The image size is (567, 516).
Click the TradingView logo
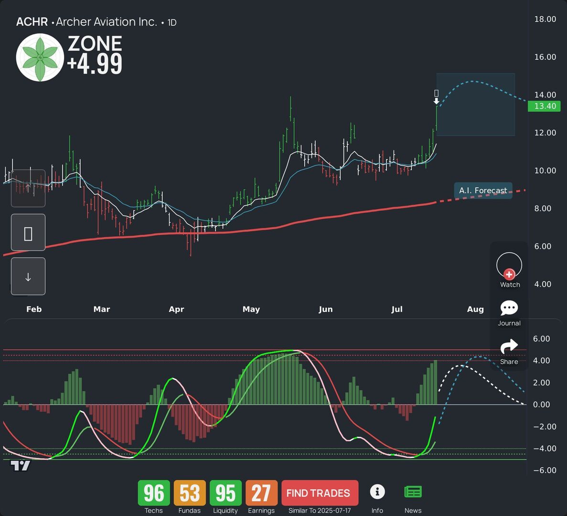[20, 466]
